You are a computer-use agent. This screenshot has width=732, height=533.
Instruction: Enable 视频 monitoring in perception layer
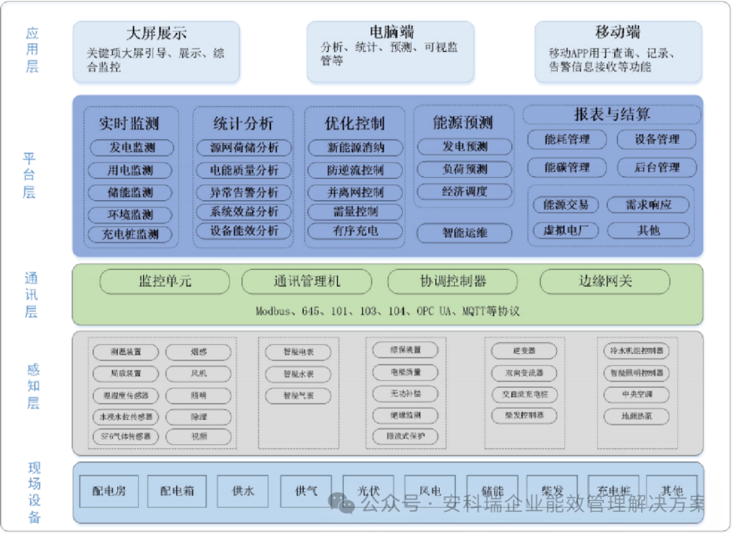(x=199, y=437)
